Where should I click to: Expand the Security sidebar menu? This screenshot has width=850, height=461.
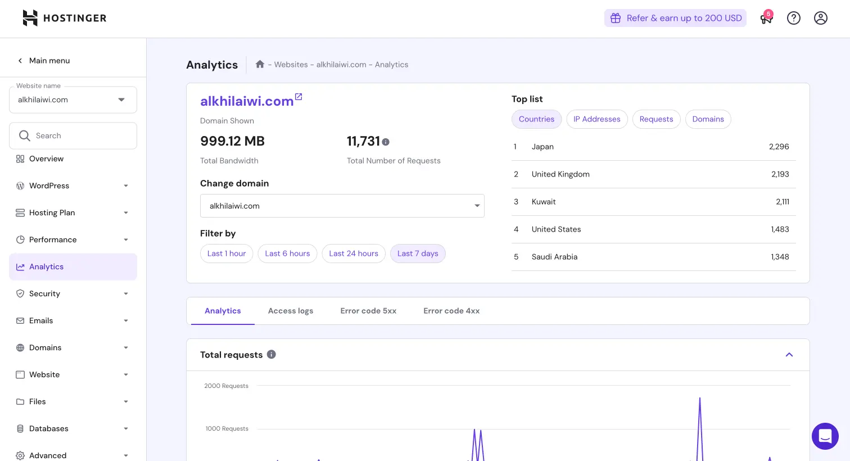click(126, 293)
